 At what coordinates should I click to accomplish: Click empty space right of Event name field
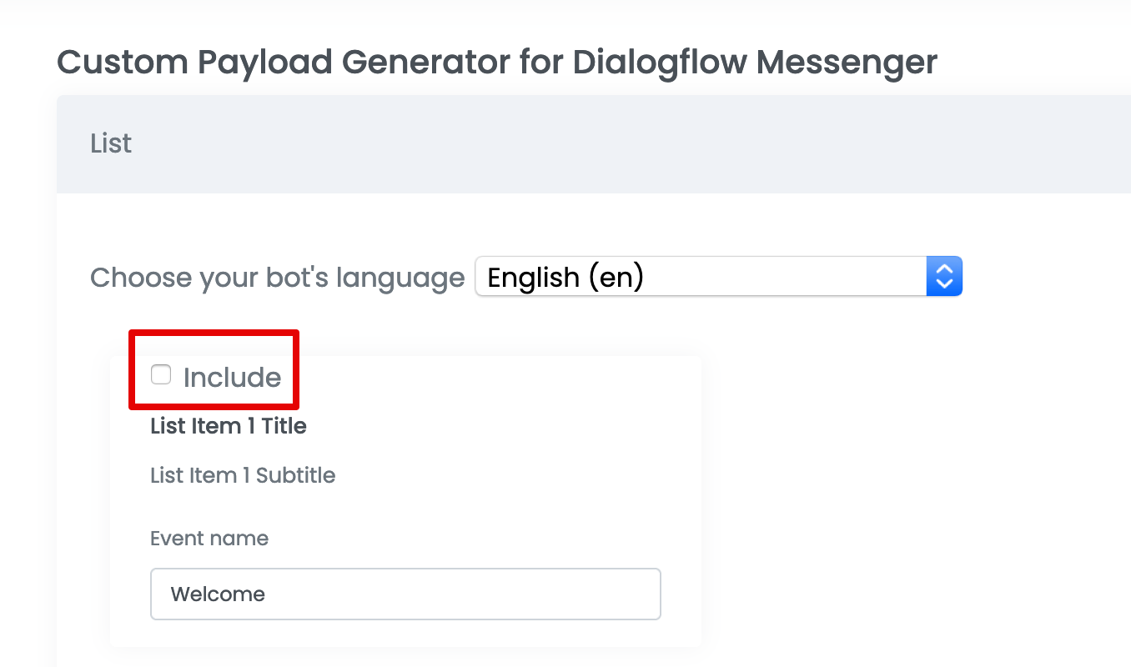tap(834, 594)
